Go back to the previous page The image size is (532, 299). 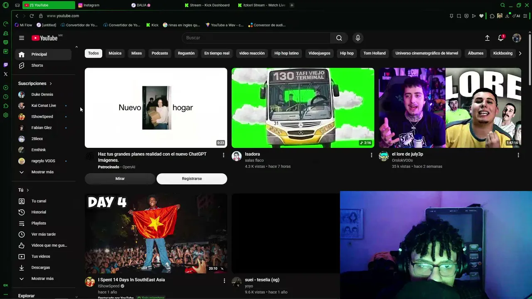(17, 16)
